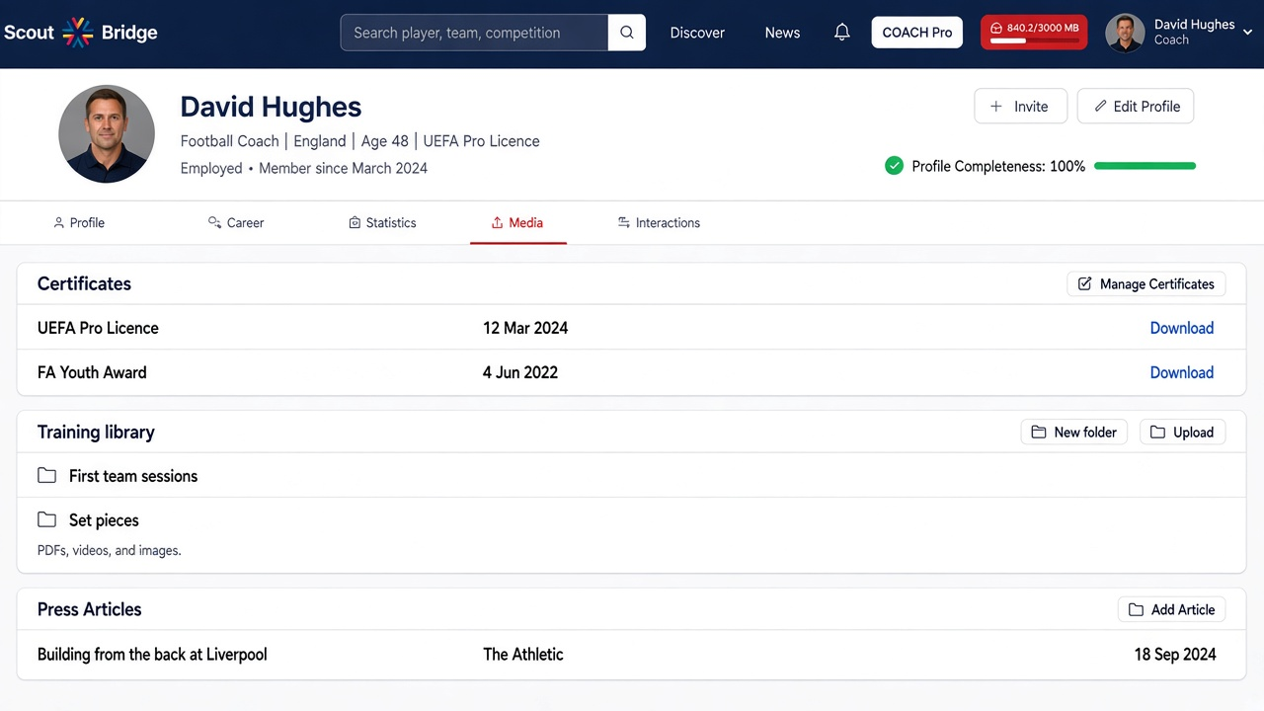Click The Athletic publication name
1264x711 pixels.
pos(523,655)
